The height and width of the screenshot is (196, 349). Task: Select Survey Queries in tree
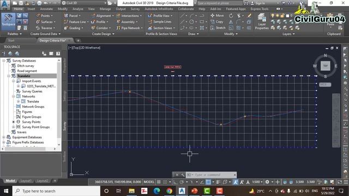[32, 91]
